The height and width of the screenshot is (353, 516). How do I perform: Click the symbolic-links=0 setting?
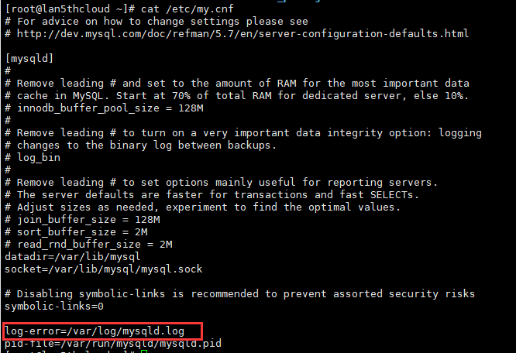(x=54, y=307)
